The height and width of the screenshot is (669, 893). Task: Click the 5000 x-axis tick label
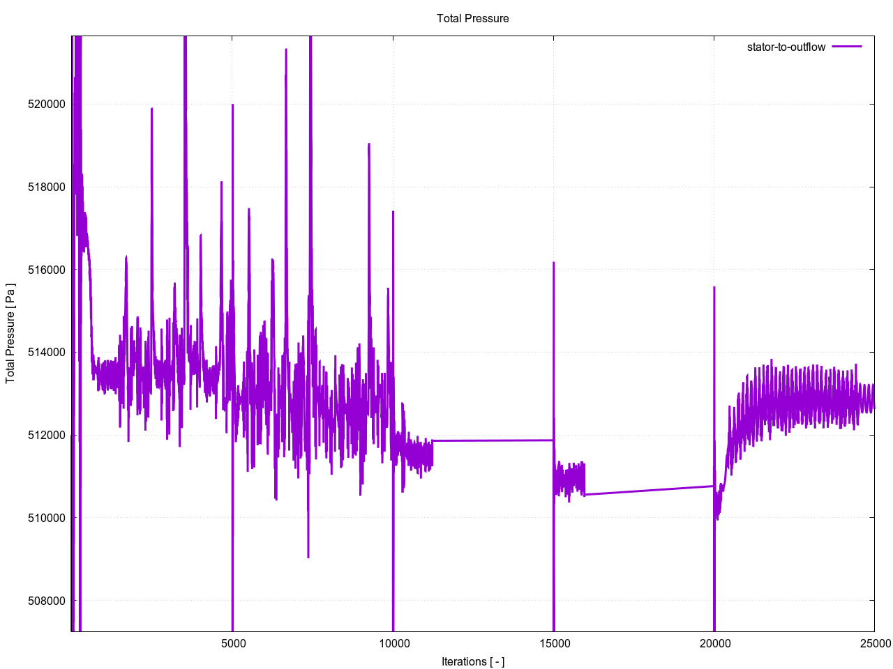click(x=233, y=643)
